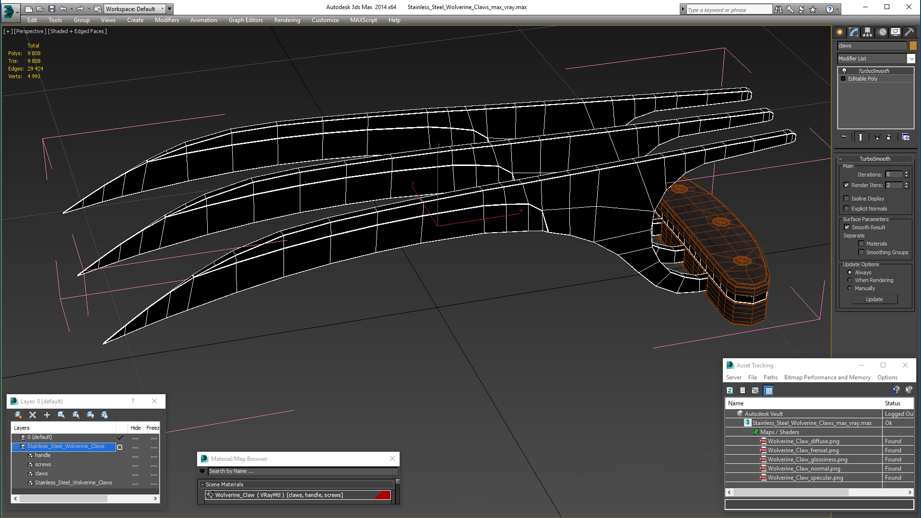Switch Asset Tracking to tree view icon

(756, 390)
